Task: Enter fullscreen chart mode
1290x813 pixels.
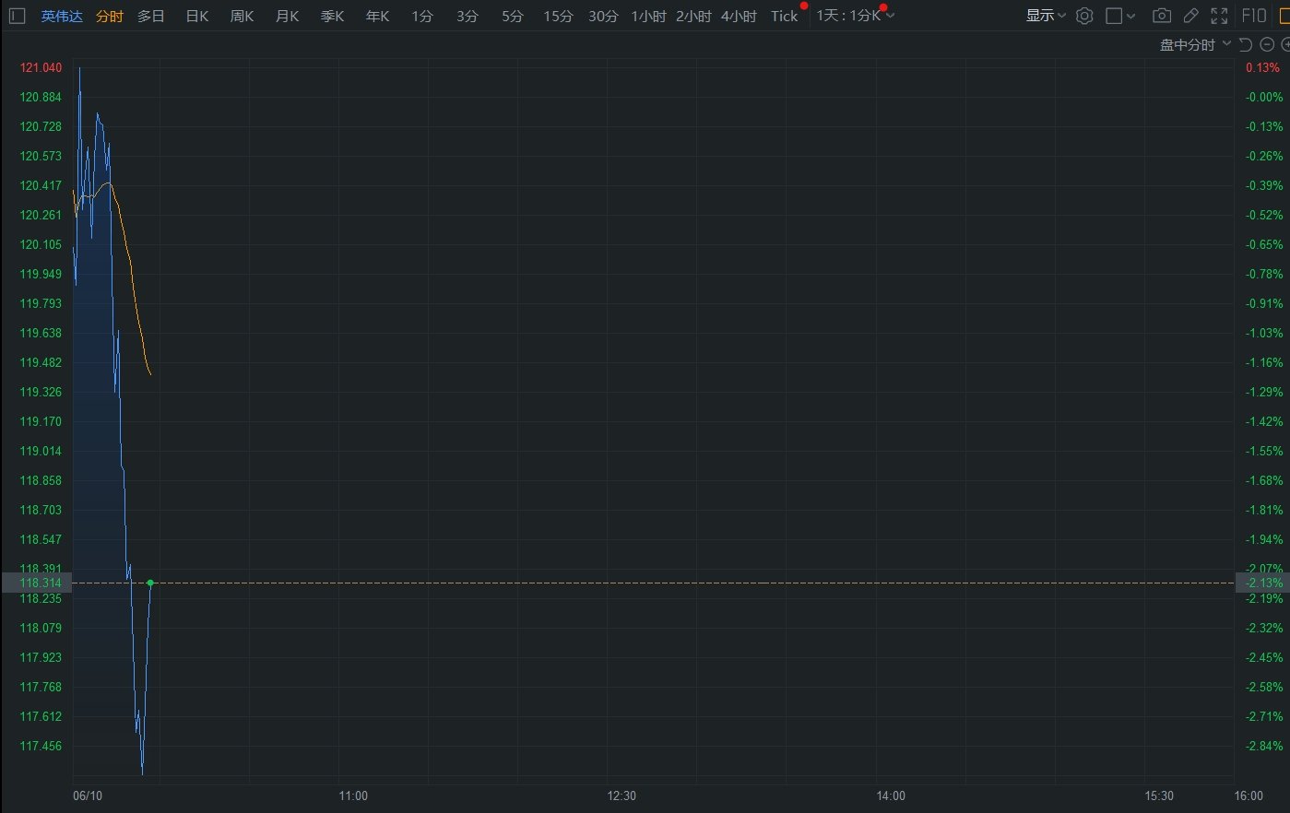Action: pos(1219,16)
